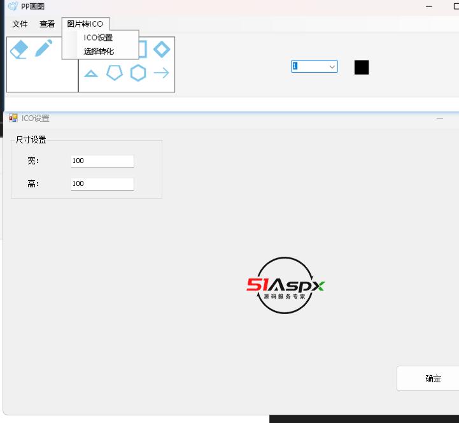
Task: Click the 宽: label
Action: [33, 161]
